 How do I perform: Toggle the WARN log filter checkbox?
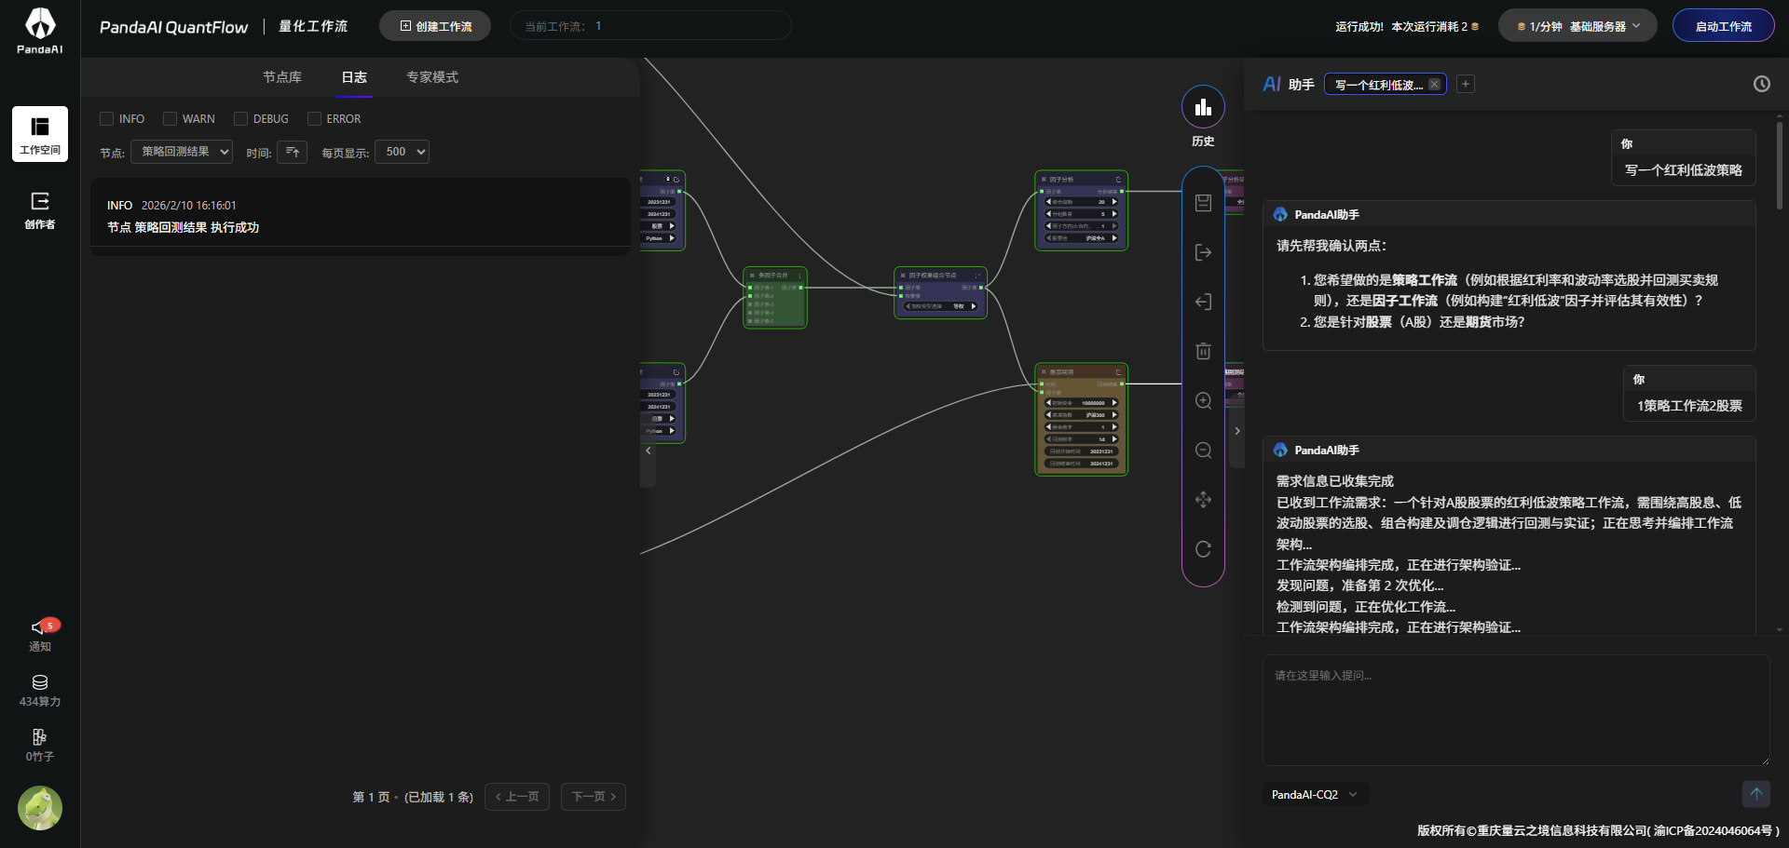click(170, 119)
